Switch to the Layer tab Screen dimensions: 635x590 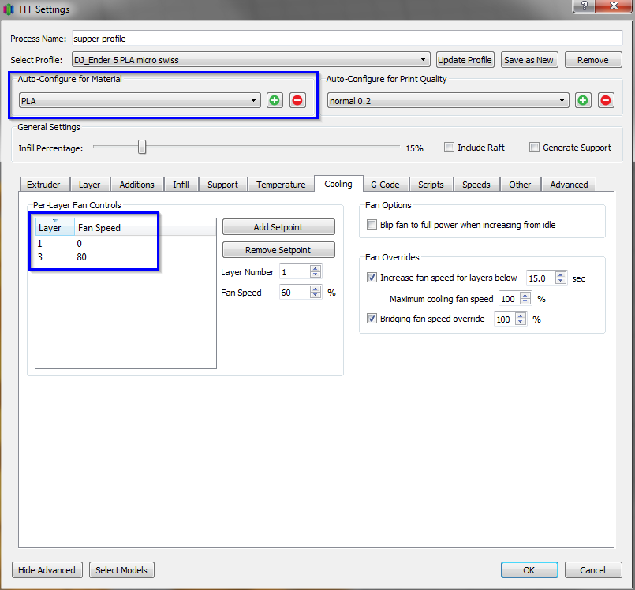click(x=89, y=185)
